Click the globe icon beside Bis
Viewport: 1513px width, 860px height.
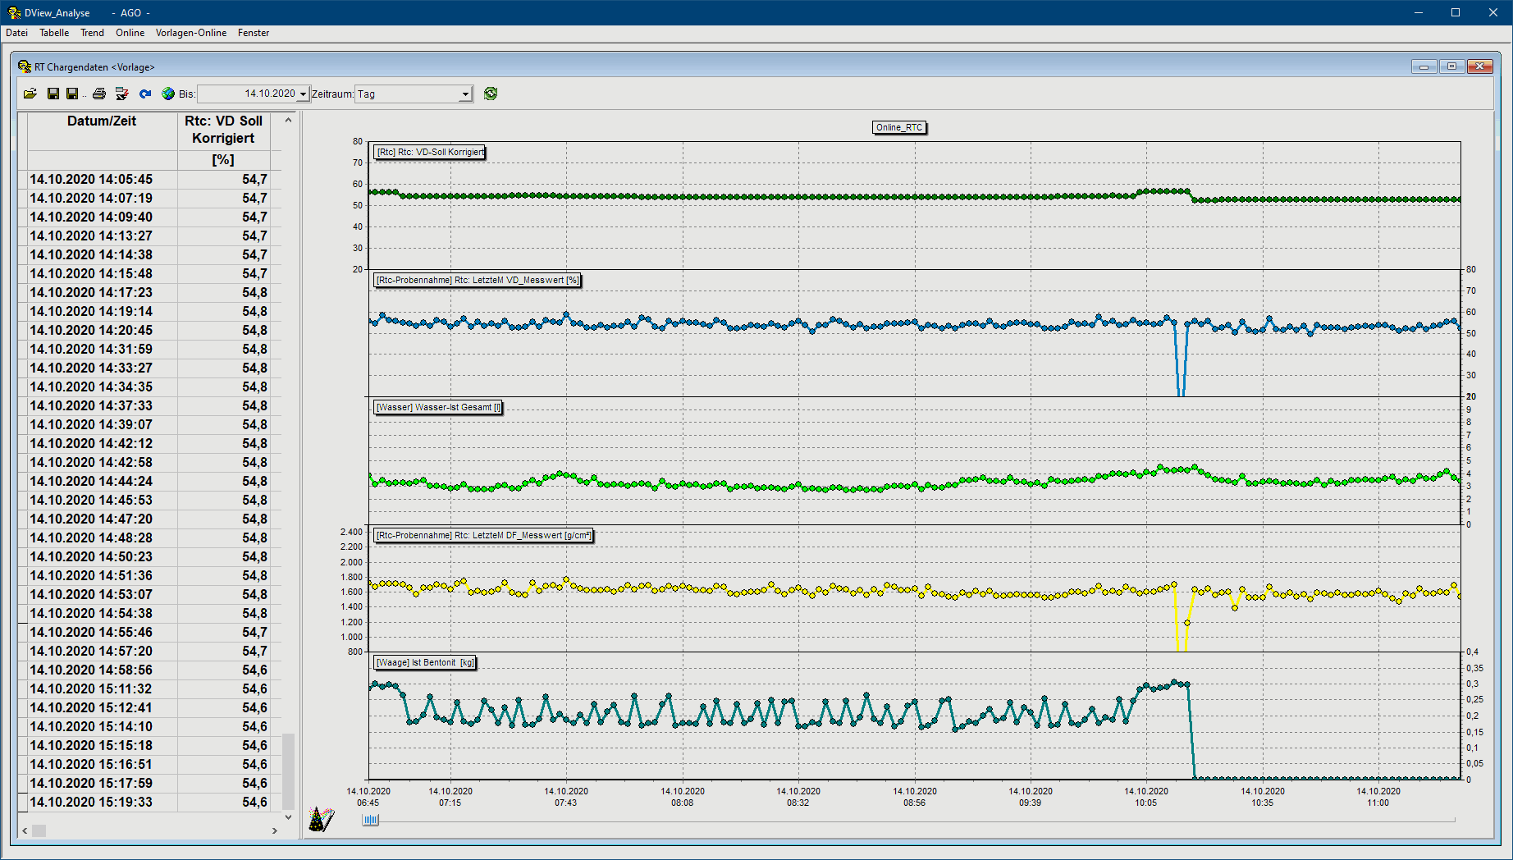pos(168,94)
